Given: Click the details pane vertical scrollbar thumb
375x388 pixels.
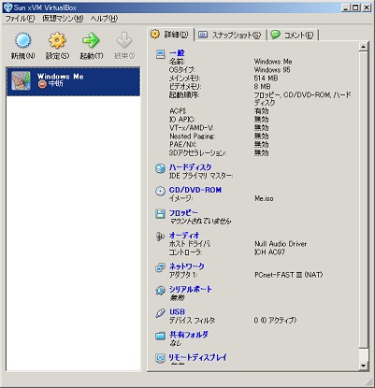Looking at the screenshot, I should [x=363, y=199].
